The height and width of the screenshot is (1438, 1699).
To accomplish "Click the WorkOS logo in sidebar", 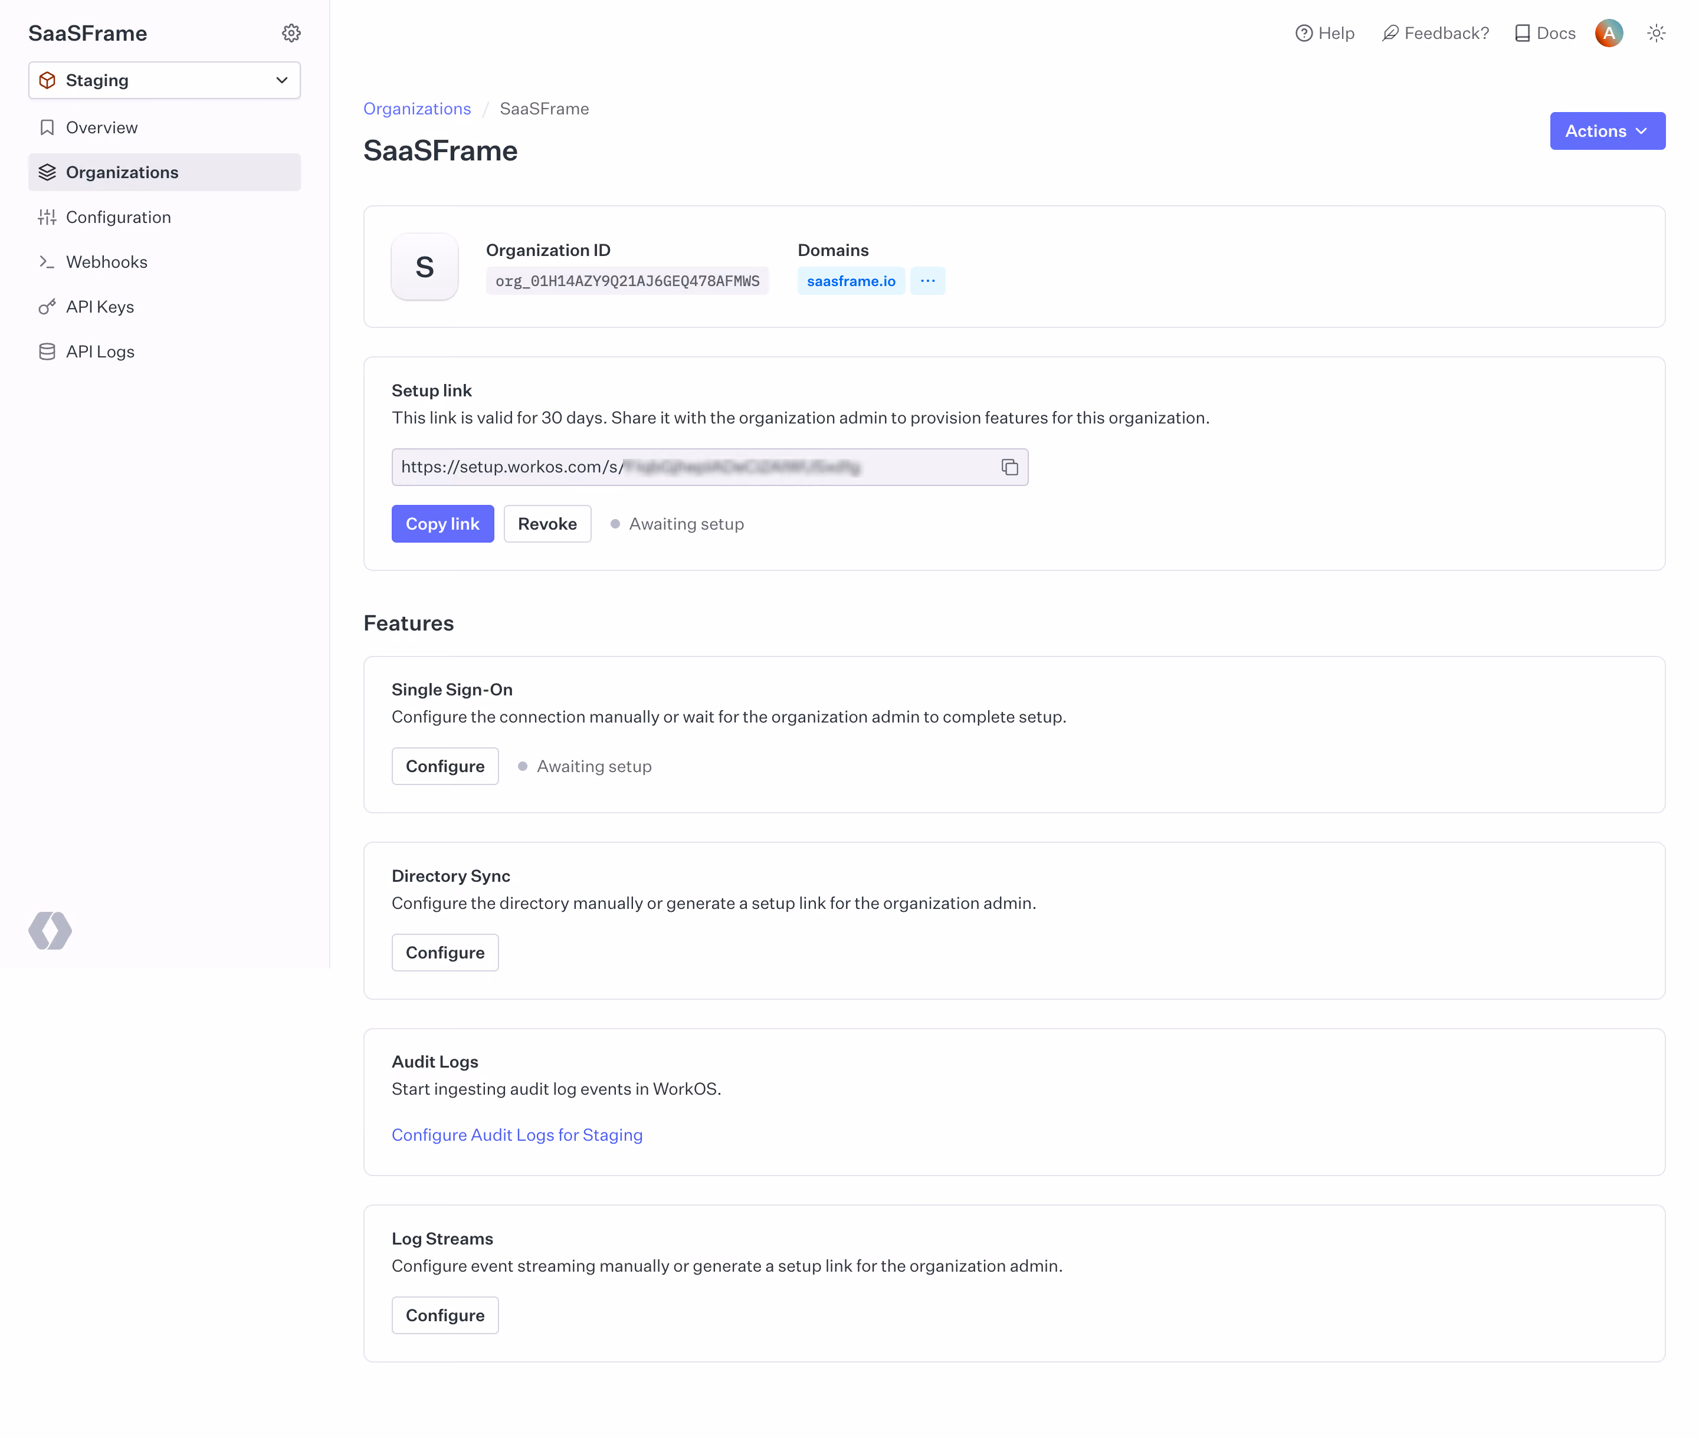I will [x=50, y=931].
